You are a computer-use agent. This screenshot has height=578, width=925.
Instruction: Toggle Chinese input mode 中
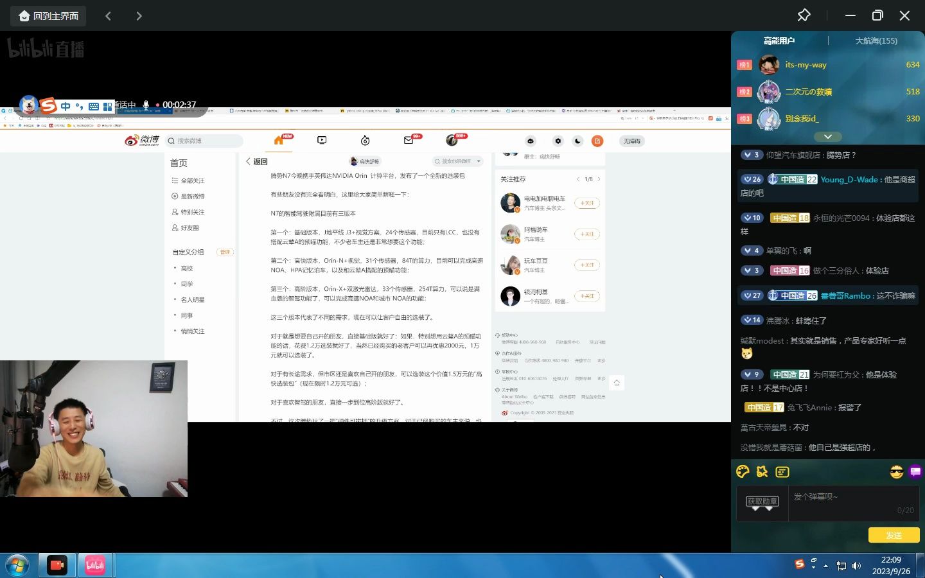(x=65, y=106)
